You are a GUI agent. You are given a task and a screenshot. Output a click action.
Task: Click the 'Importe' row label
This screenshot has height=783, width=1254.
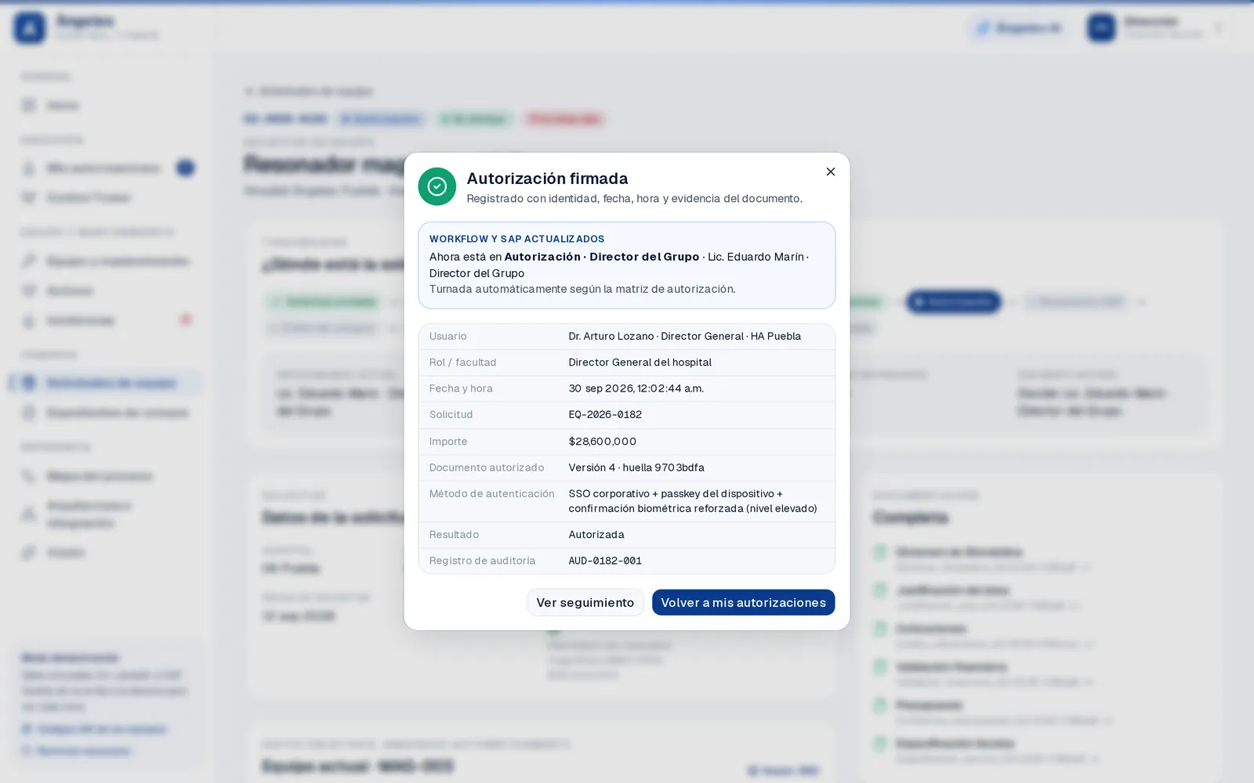448,442
